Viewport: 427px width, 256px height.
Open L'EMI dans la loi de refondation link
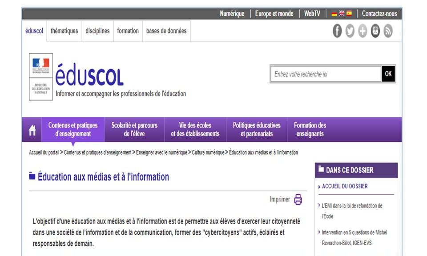352,211
